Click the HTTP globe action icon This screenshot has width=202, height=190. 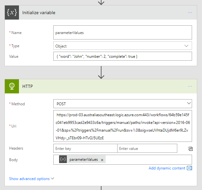12,87
